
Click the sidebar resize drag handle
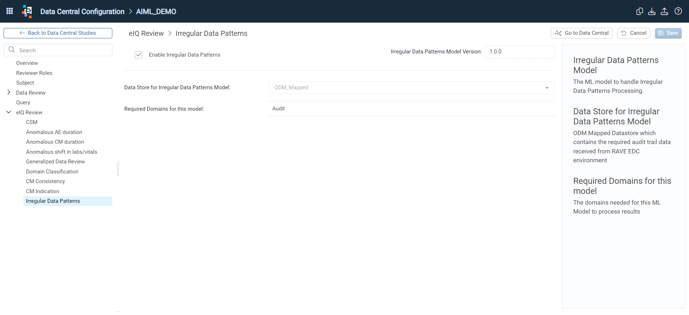click(x=118, y=169)
